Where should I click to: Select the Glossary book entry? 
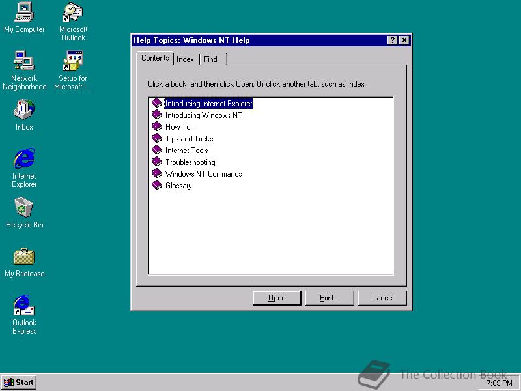tap(178, 186)
